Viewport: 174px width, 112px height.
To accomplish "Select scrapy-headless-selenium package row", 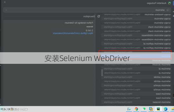I will click(136, 15).
